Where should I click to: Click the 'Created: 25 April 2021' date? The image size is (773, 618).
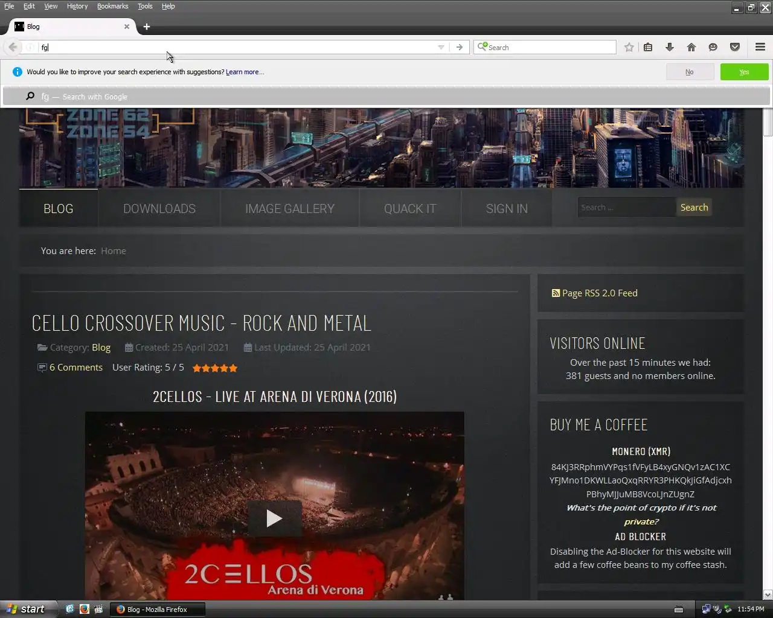[x=182, y=348]
